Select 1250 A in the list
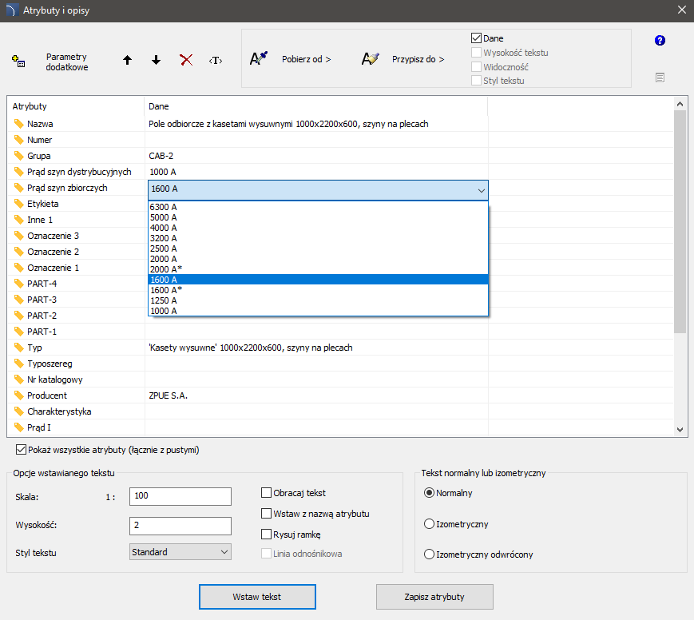694x620 pixels. (163, 300)
